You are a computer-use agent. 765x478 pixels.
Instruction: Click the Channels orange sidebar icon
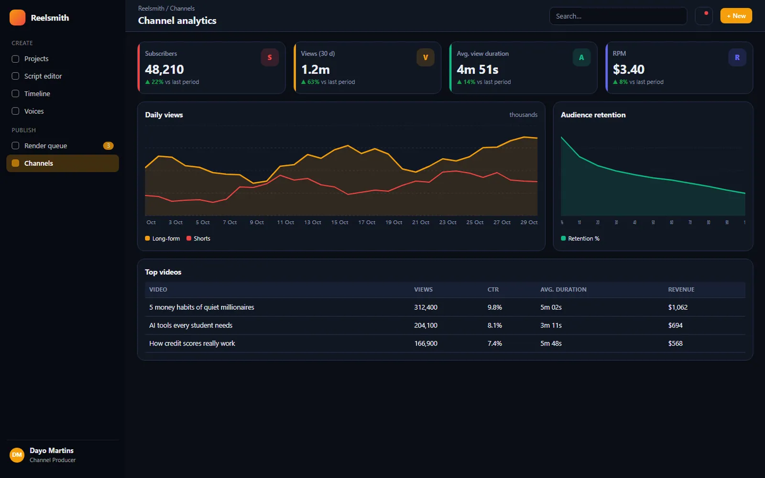(x=15, y=163)
